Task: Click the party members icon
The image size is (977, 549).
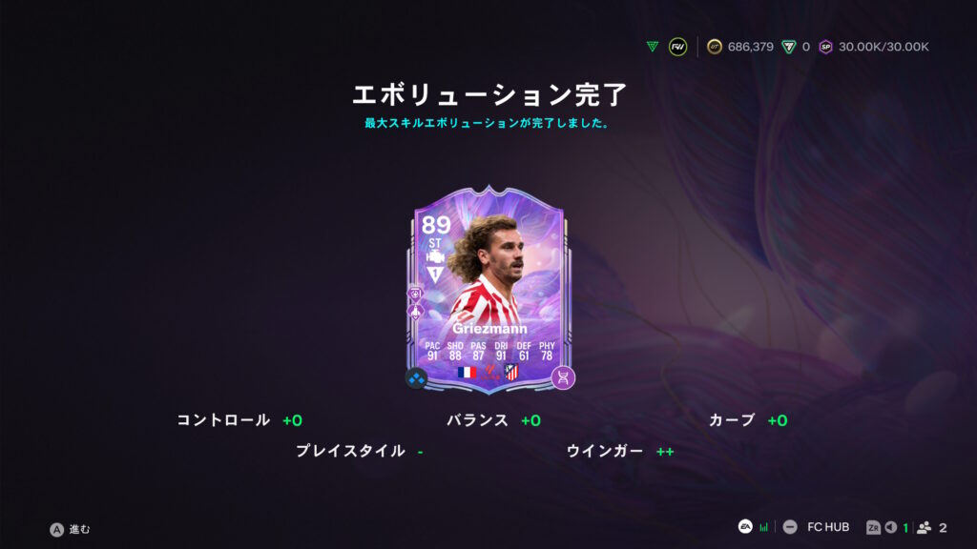Action: [x=924, y=527]
